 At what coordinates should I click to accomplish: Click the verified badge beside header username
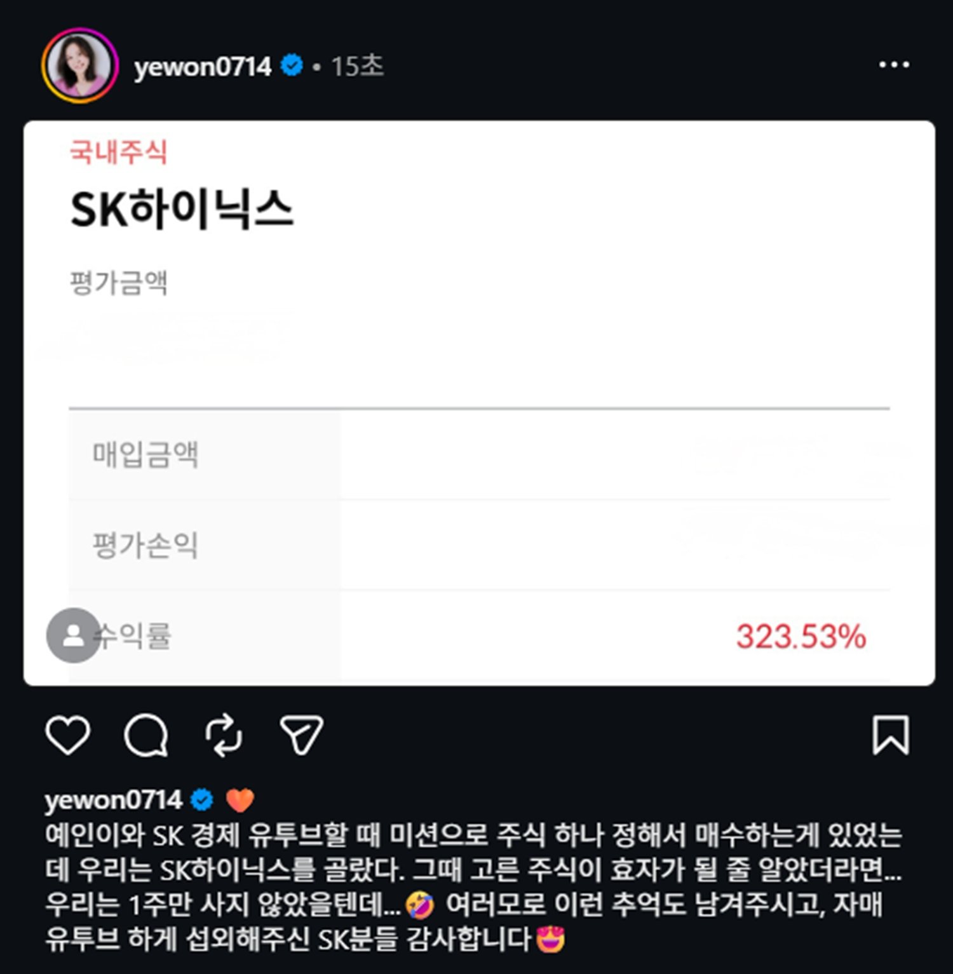click(x=292, y=65)
